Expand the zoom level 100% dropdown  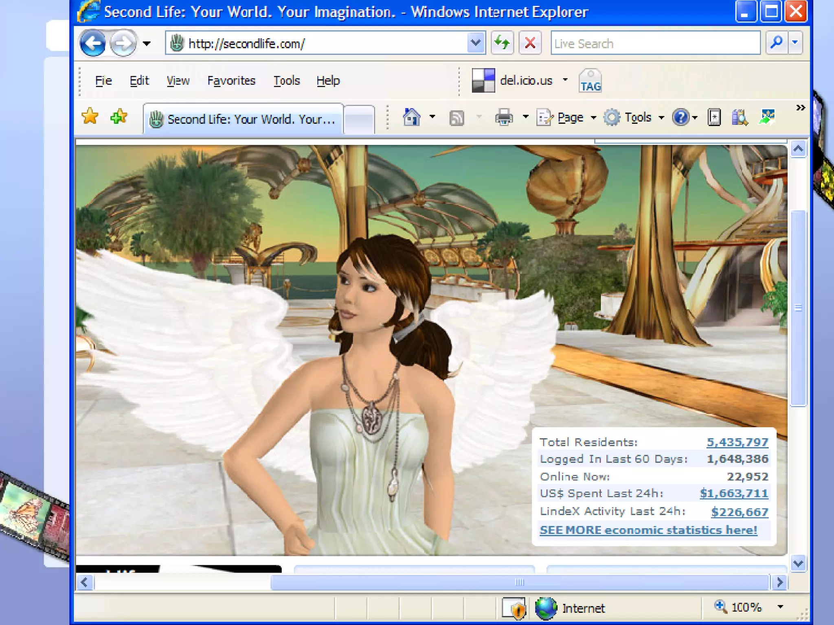780,607
